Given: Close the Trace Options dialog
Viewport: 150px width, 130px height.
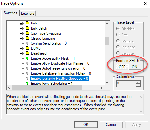Looking at the screenshot, I should point(146,3).
